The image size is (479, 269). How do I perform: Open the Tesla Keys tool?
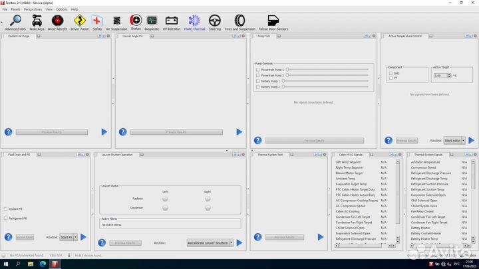(x=37, y=23)
